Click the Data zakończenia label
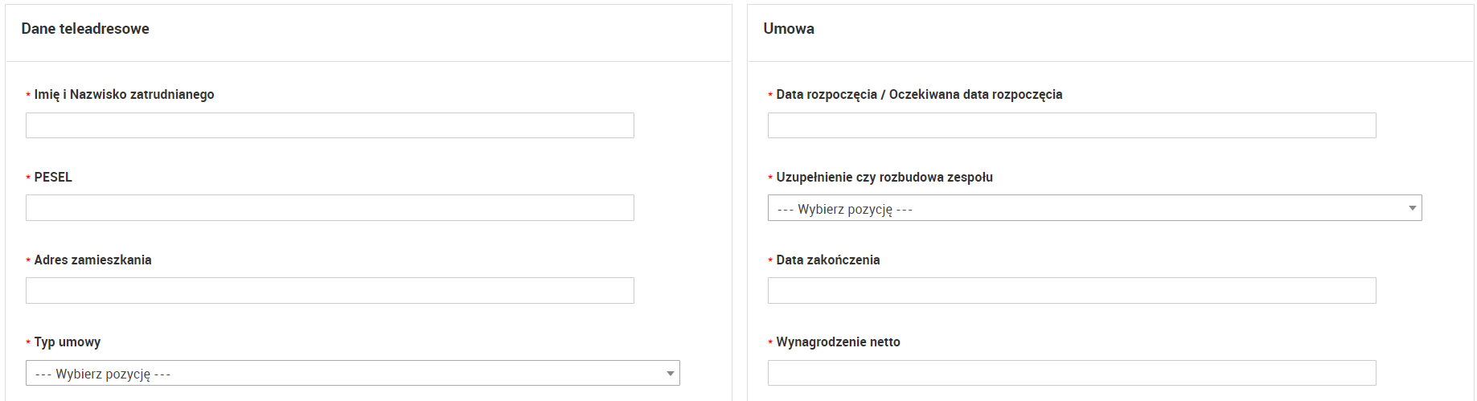The width and height of the screenshot is (1477, 401). coord(827,260)
